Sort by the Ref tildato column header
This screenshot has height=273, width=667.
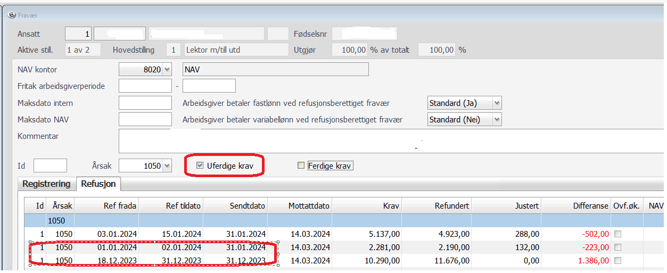click(x=171, y=206)
